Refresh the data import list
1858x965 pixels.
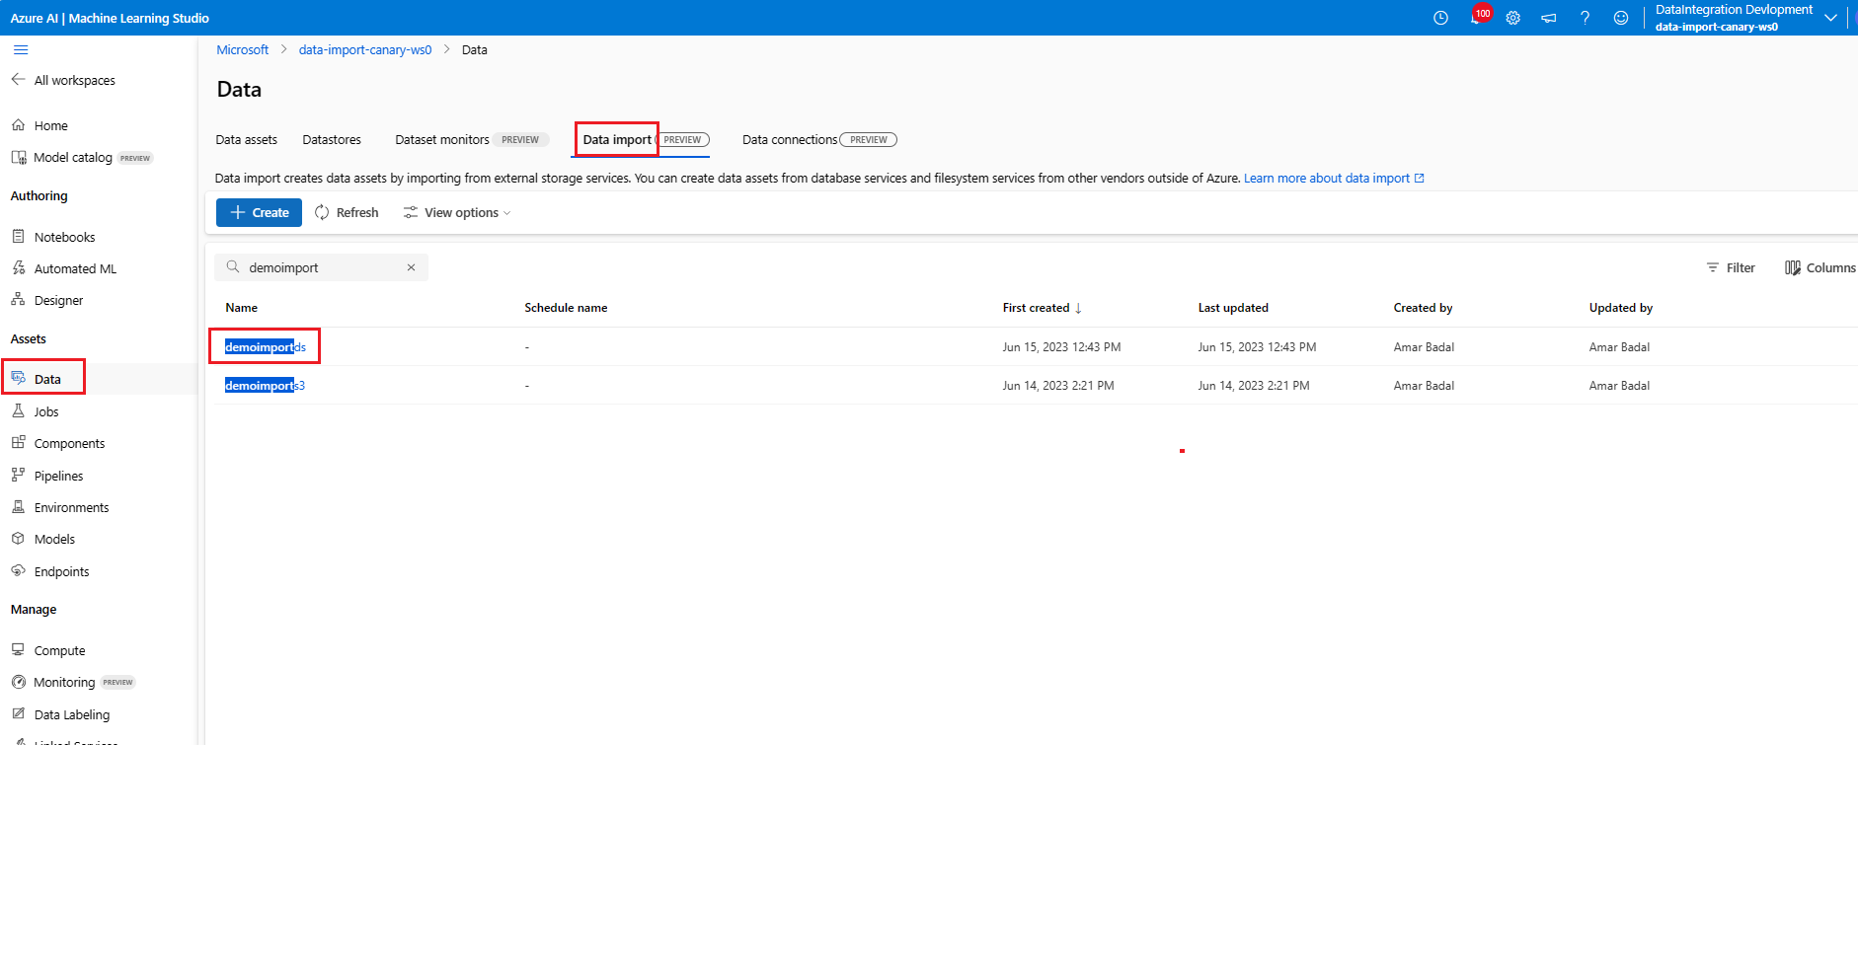(347, 213)
